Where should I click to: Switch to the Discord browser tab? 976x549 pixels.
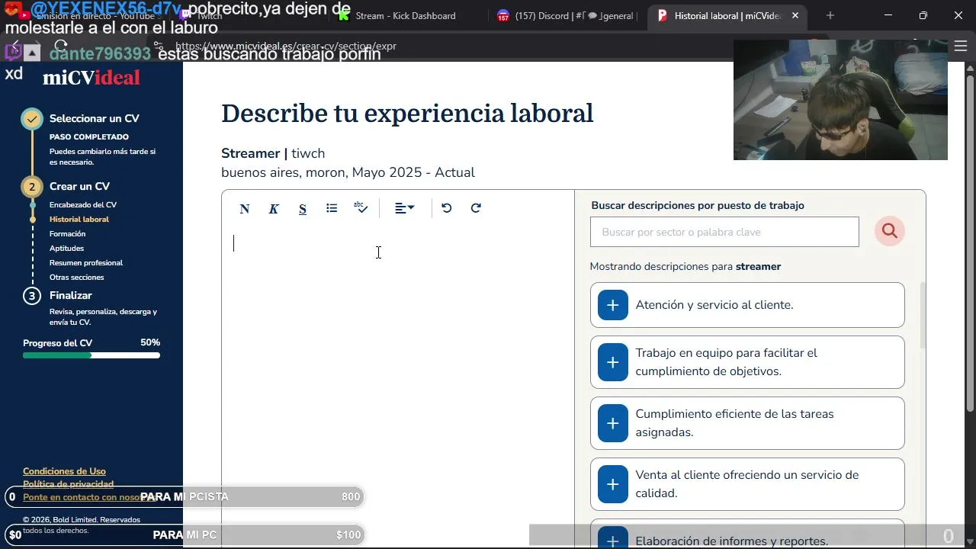pos(566,15)
